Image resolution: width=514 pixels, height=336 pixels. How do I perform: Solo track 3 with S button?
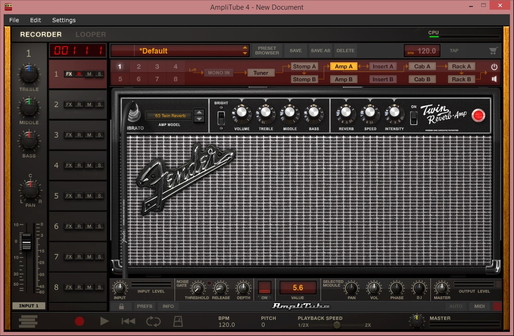click(x=99, y=135)
